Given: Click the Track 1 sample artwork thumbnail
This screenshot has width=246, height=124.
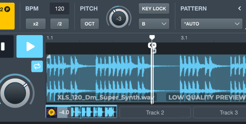Looking at the screenshot, I should click(x=51, y=112).
